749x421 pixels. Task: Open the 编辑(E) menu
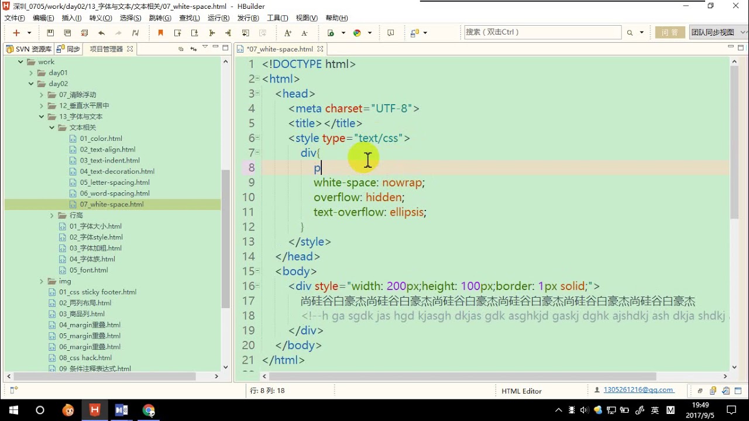pyautogui.click(x=43, y=18)
